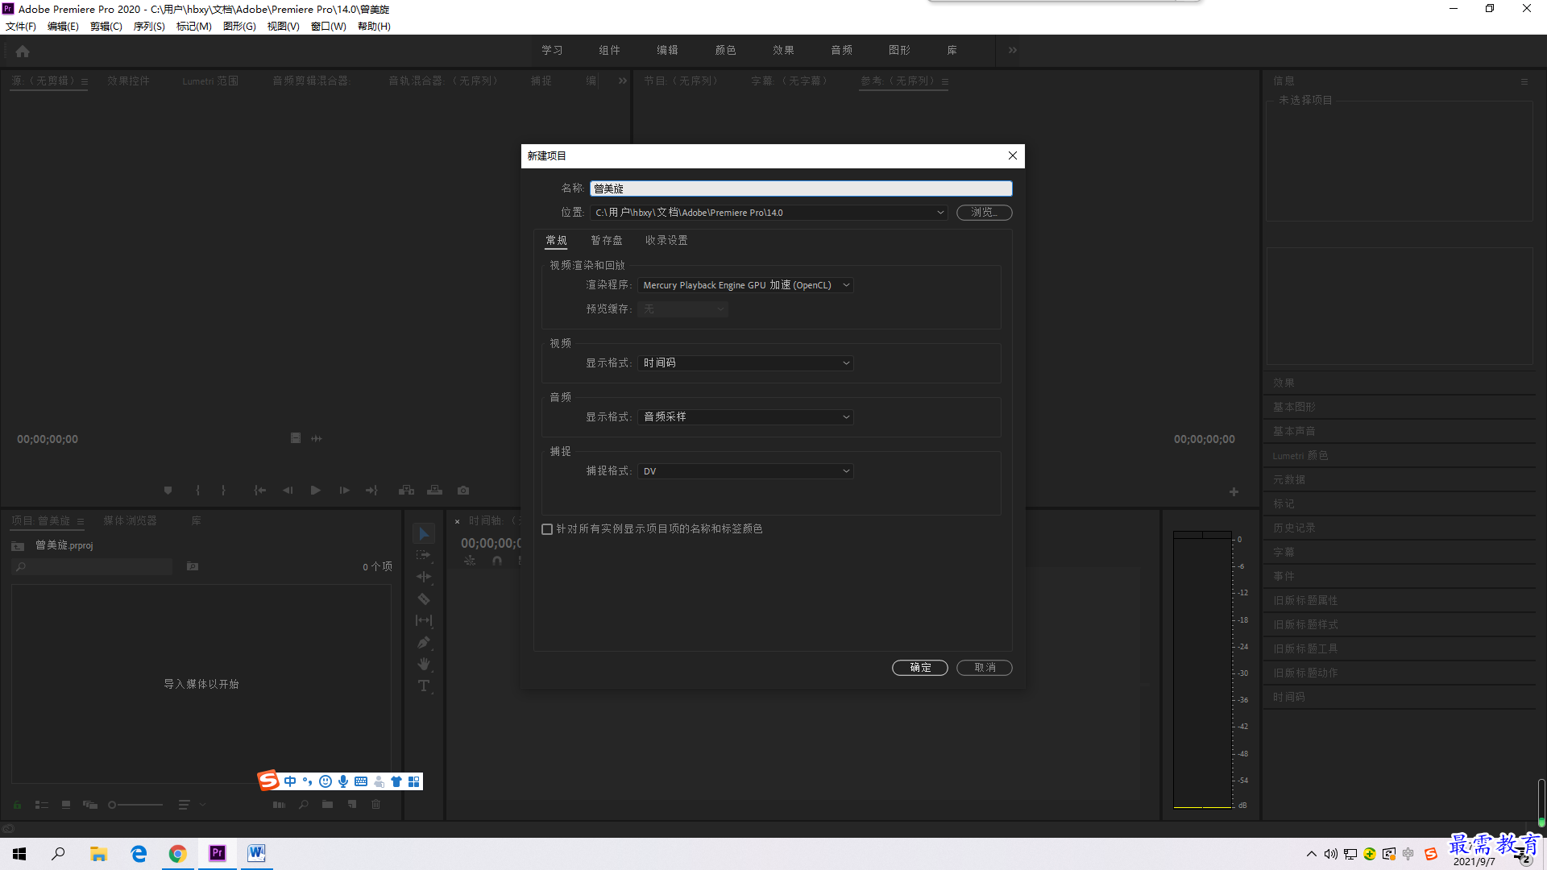Image resolution: width=1547 pixels, height=870 pixels.
Task: Expand source panel tabs overflow chevrons
Action: point(623,81)
